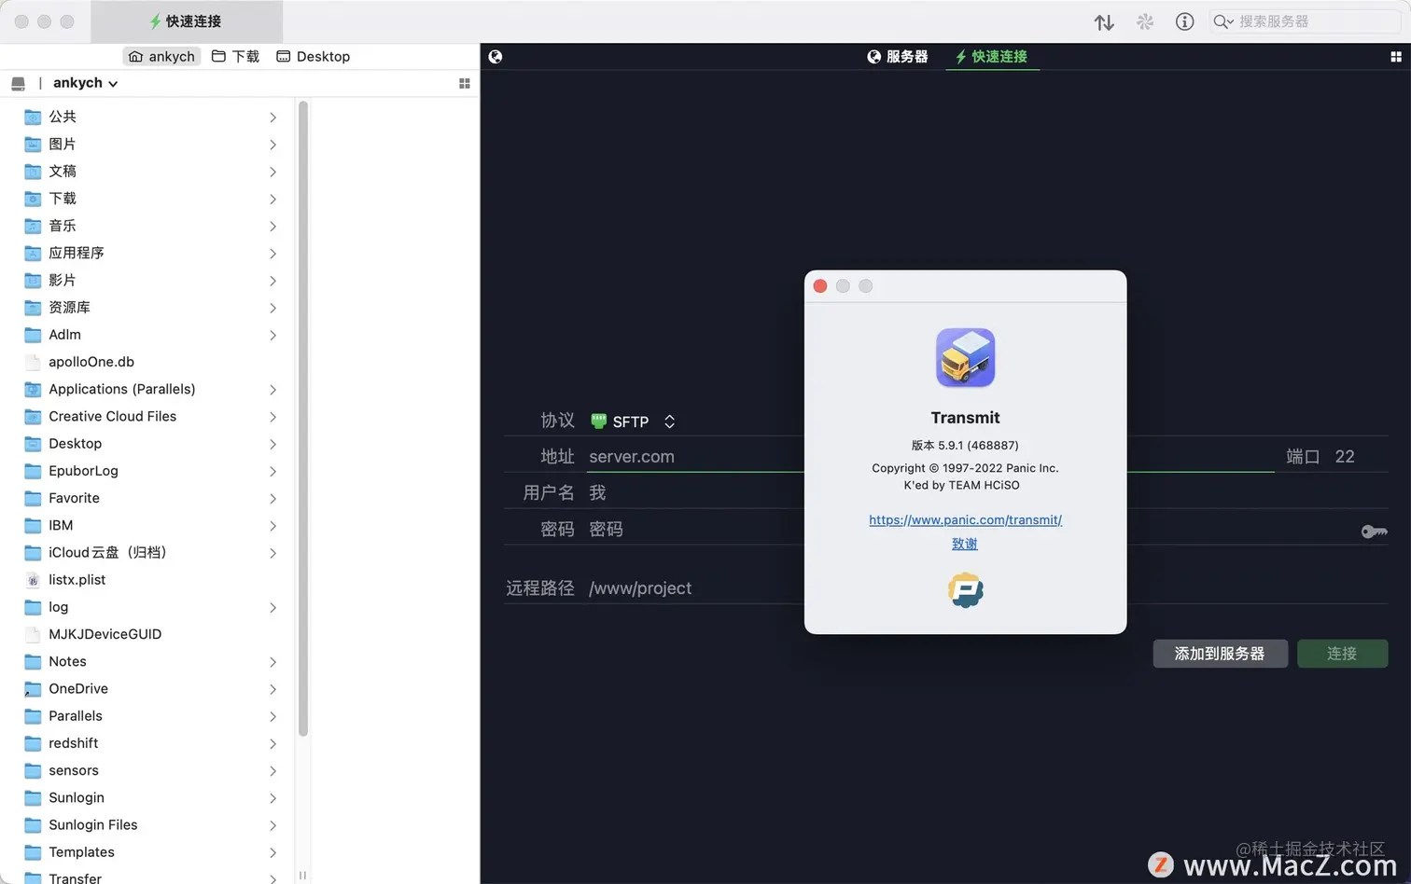The width and height of the screenshot is (1411, 884).
Task: Select the Adlm folder row
Action: coord(149,335)
